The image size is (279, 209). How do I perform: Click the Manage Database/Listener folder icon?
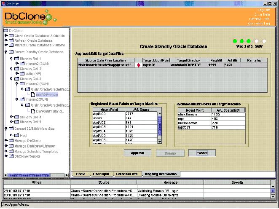point(11,146)
